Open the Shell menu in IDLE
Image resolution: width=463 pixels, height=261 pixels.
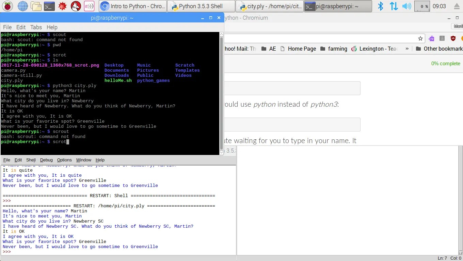pos(31,160)
